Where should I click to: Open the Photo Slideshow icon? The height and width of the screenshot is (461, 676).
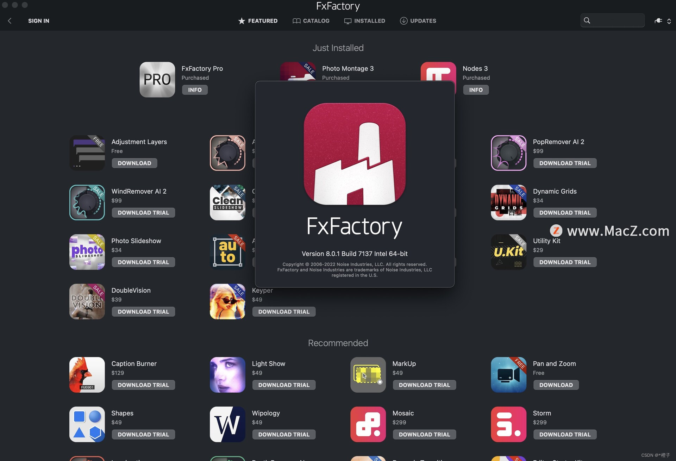[87, 252]
